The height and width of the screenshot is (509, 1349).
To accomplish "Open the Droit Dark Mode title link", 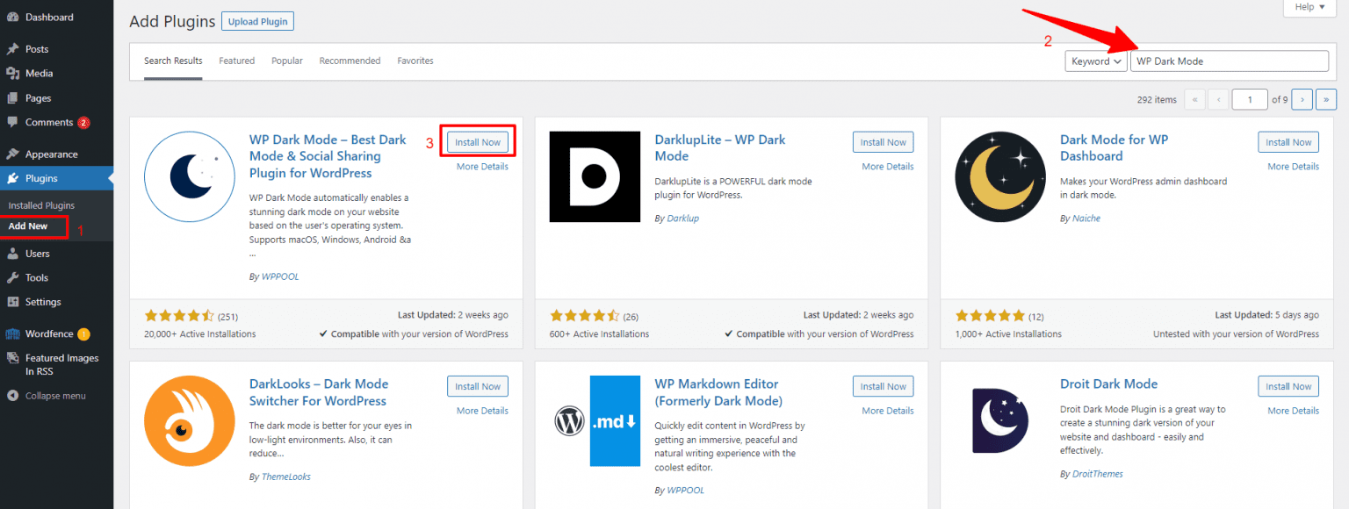I will point(1109,384).
